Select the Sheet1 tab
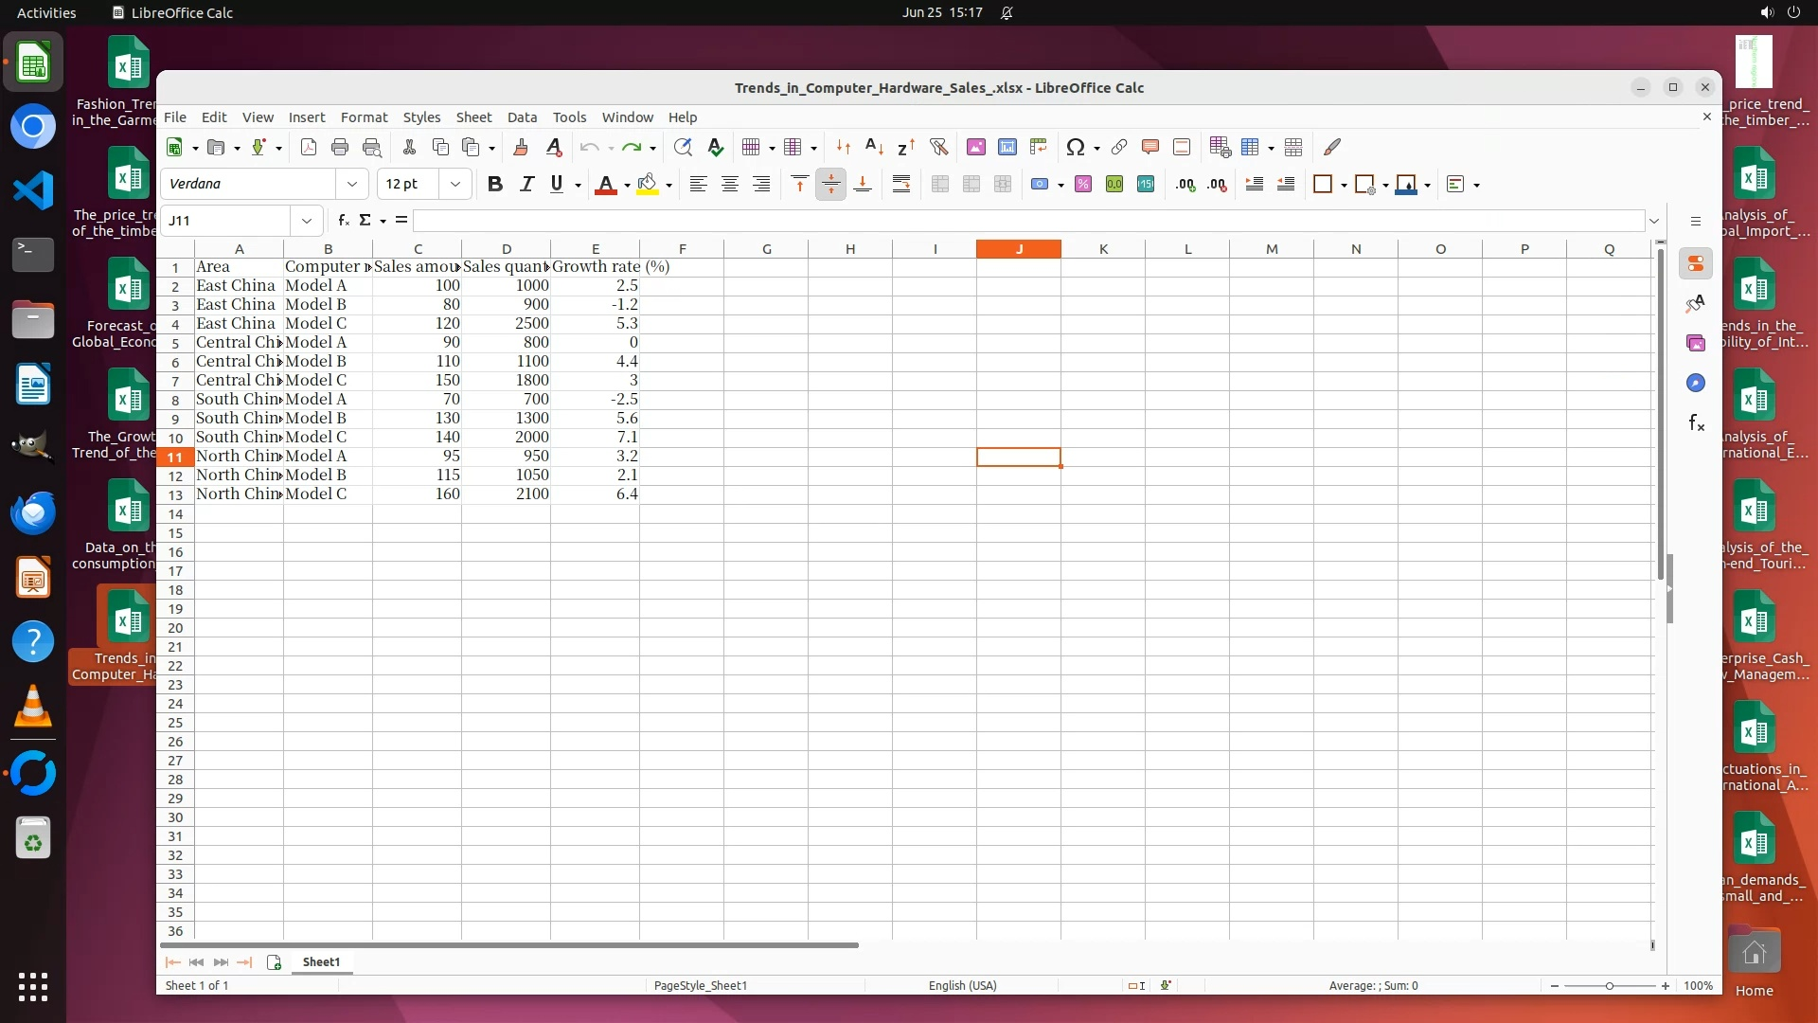Image resolution: width=1818 pixels, height=1023 pixels. (321, 961)
